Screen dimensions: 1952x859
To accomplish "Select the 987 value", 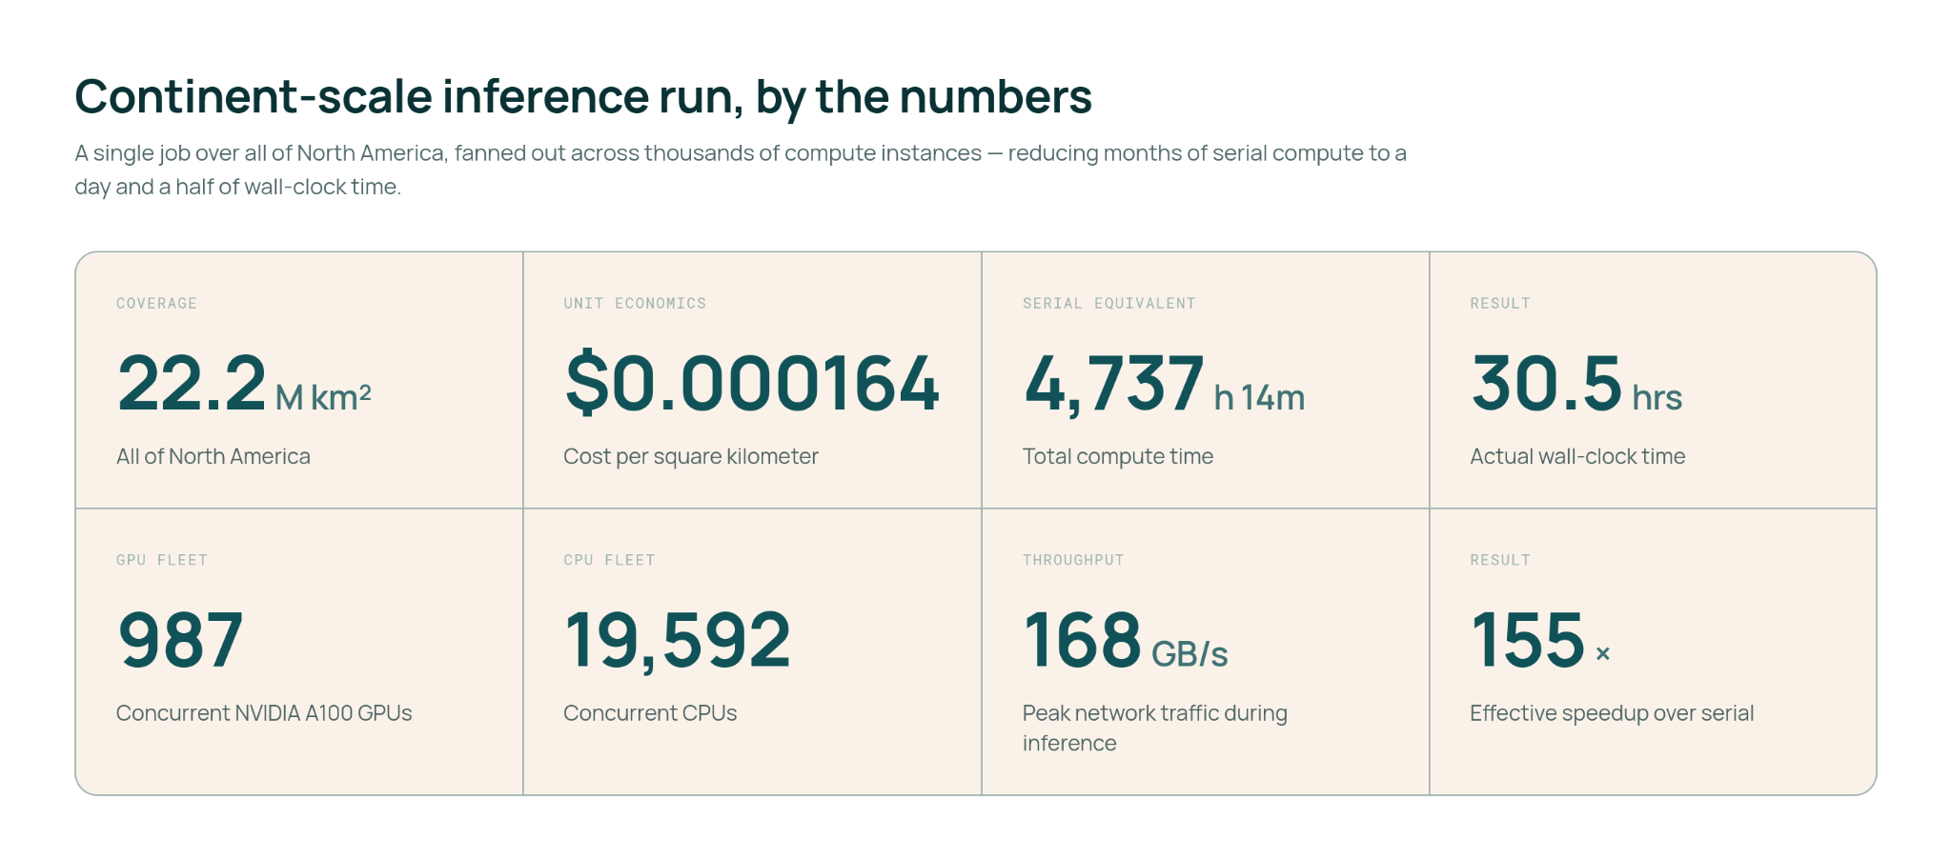I will pyautogui.click(x=180, y=640).
